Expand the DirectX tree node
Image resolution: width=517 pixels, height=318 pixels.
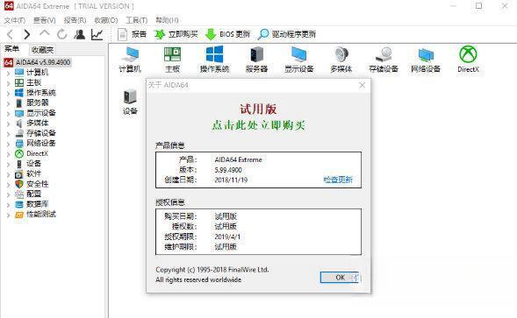click(x=8, y=154)
